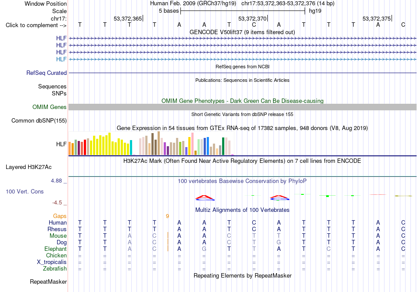Image resolution: width=417 pixels, height=292 pixels.
Task: Click the chr17: base position label
Action: [x=58, y=18]
